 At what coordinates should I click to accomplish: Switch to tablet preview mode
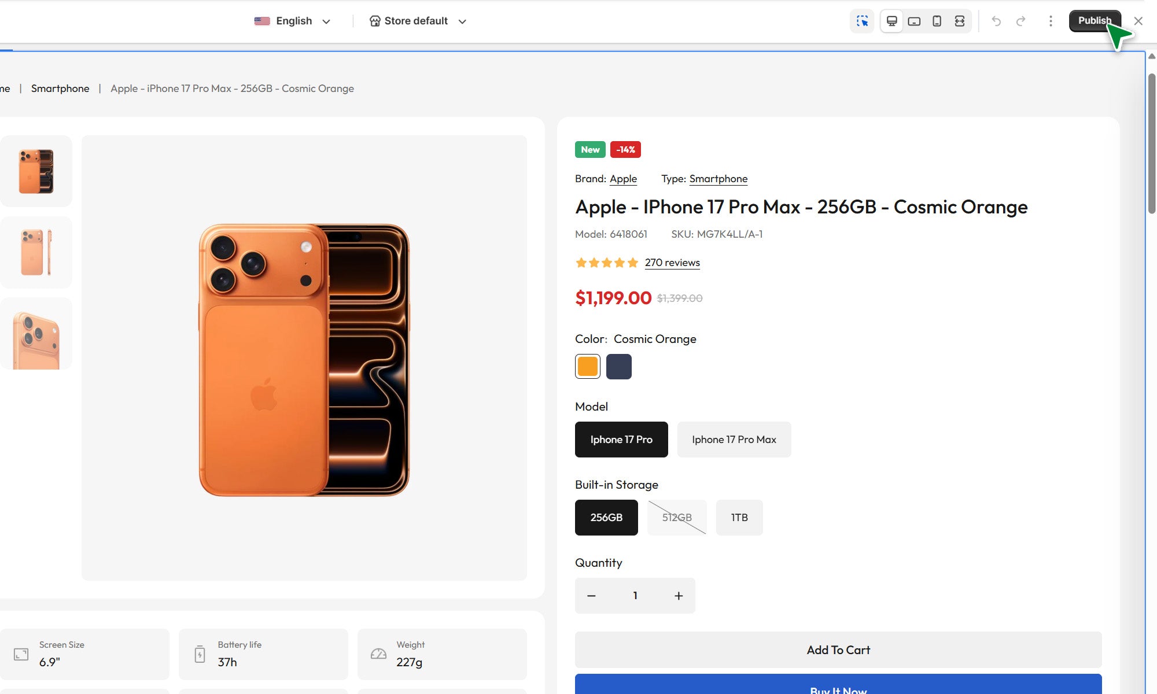914,21
